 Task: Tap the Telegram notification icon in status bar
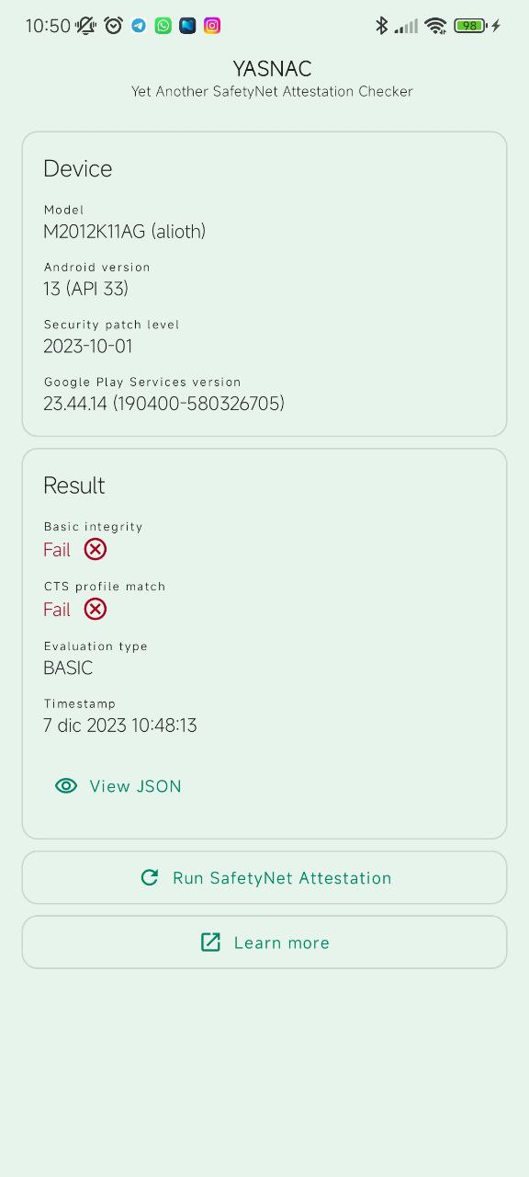pos(139,26)
